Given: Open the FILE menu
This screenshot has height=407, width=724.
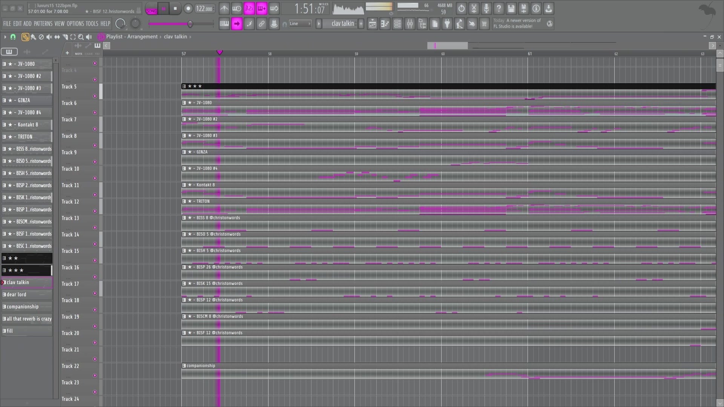Looking at the screenshot, I should [x=7, y=24].
